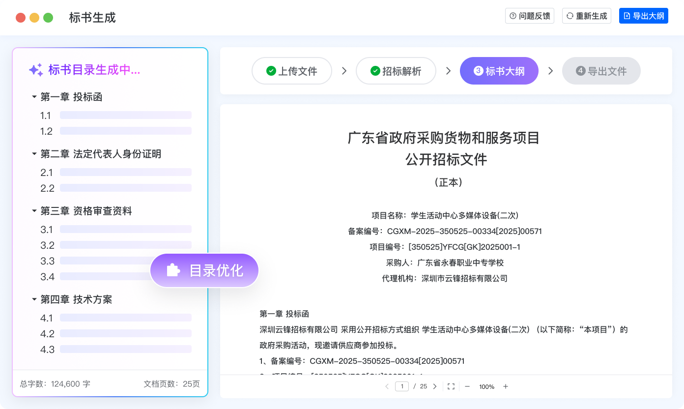Click the page number input field
The height and width of the screenshot is (409, 684).
(x=402, y=386)
